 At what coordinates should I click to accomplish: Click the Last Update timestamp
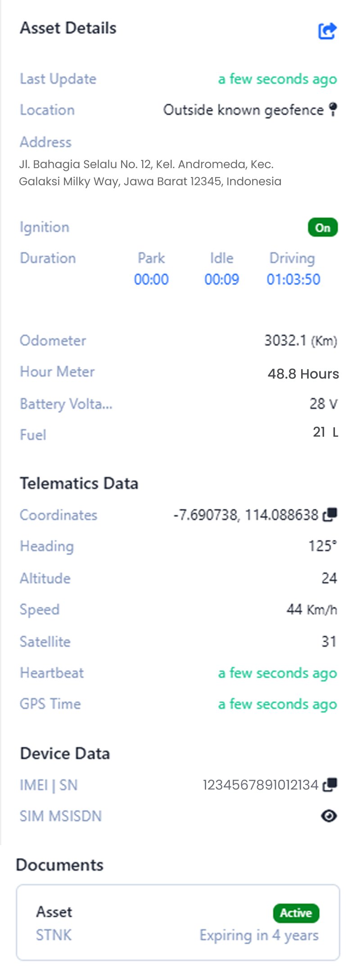click(277, 79)
